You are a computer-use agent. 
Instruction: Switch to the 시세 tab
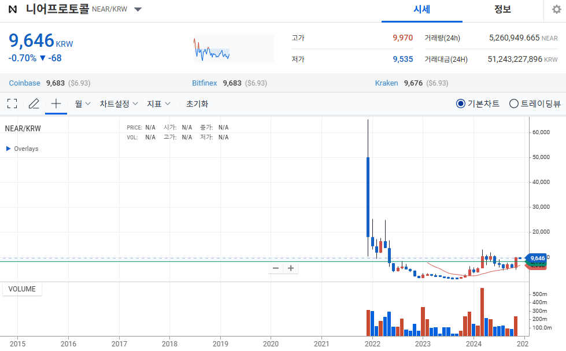422,10
